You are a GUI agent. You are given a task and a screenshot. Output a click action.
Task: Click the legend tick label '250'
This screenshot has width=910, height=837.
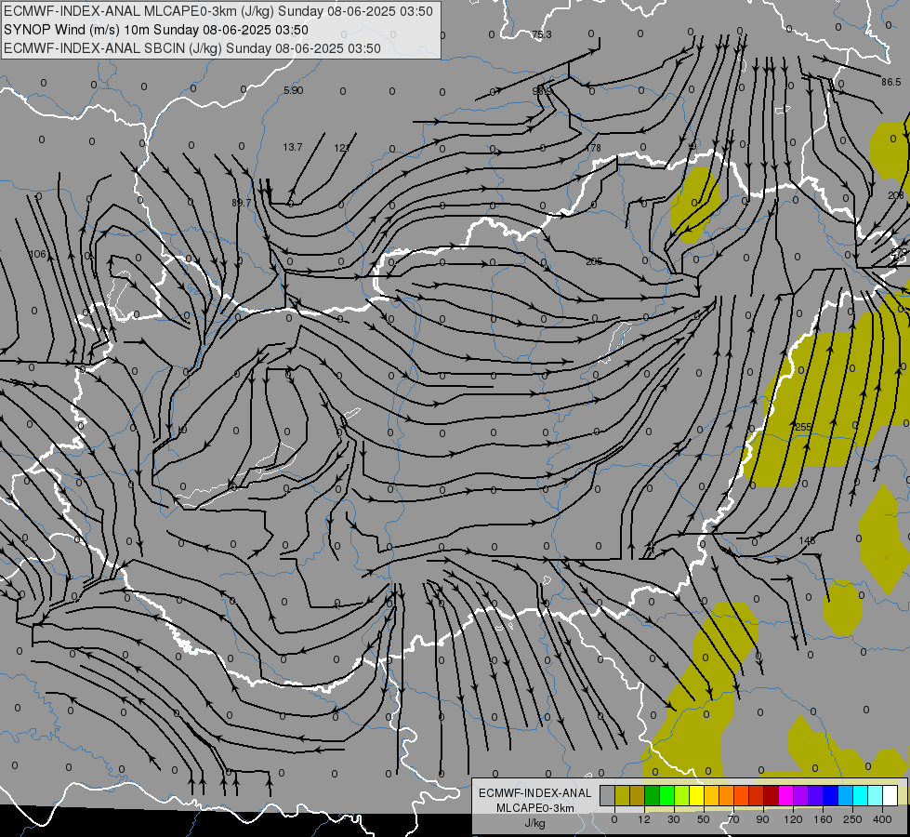pos(852,819)
